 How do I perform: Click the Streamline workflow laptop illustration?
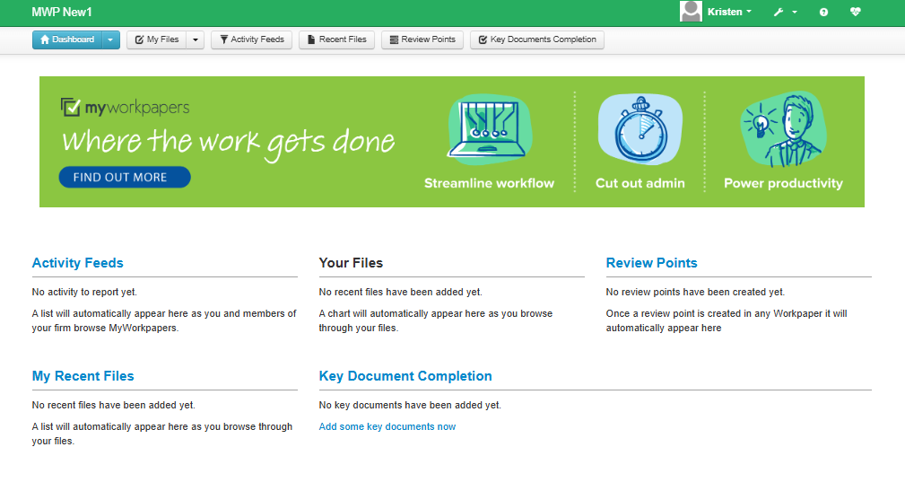tap(490, 129)
